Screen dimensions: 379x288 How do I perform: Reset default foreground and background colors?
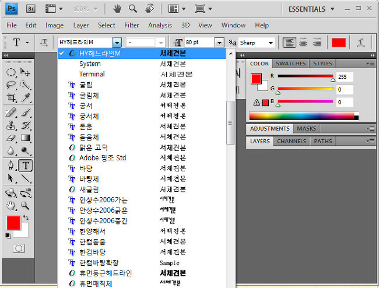pos(8,236)
